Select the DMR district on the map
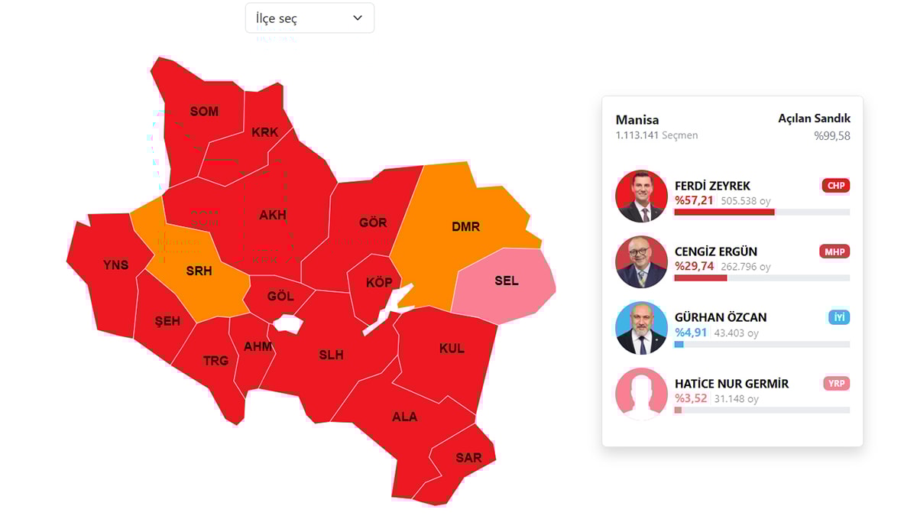This screenshot has width=917, height=516. [466, 226]
